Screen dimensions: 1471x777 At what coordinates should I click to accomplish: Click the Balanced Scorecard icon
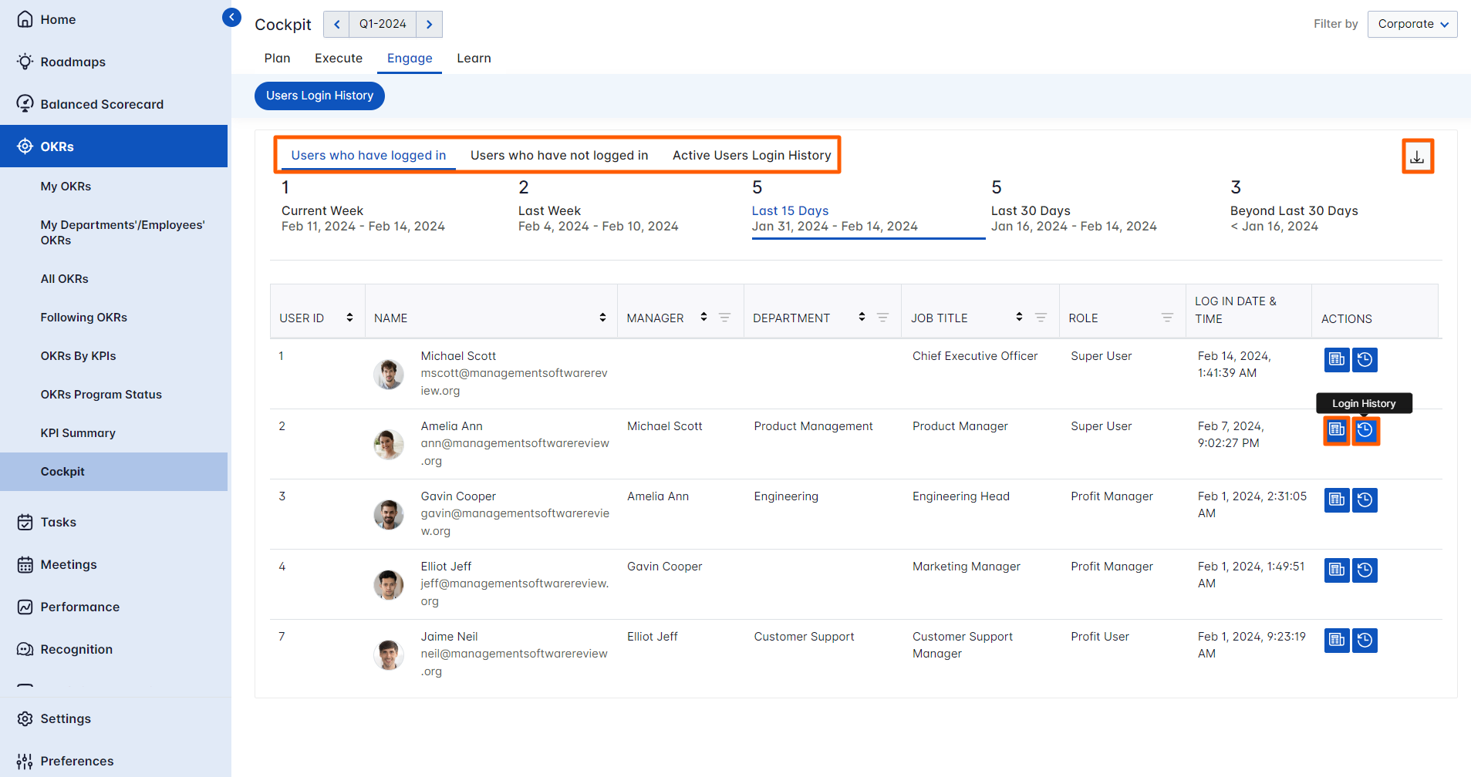[x=25, y=104]
